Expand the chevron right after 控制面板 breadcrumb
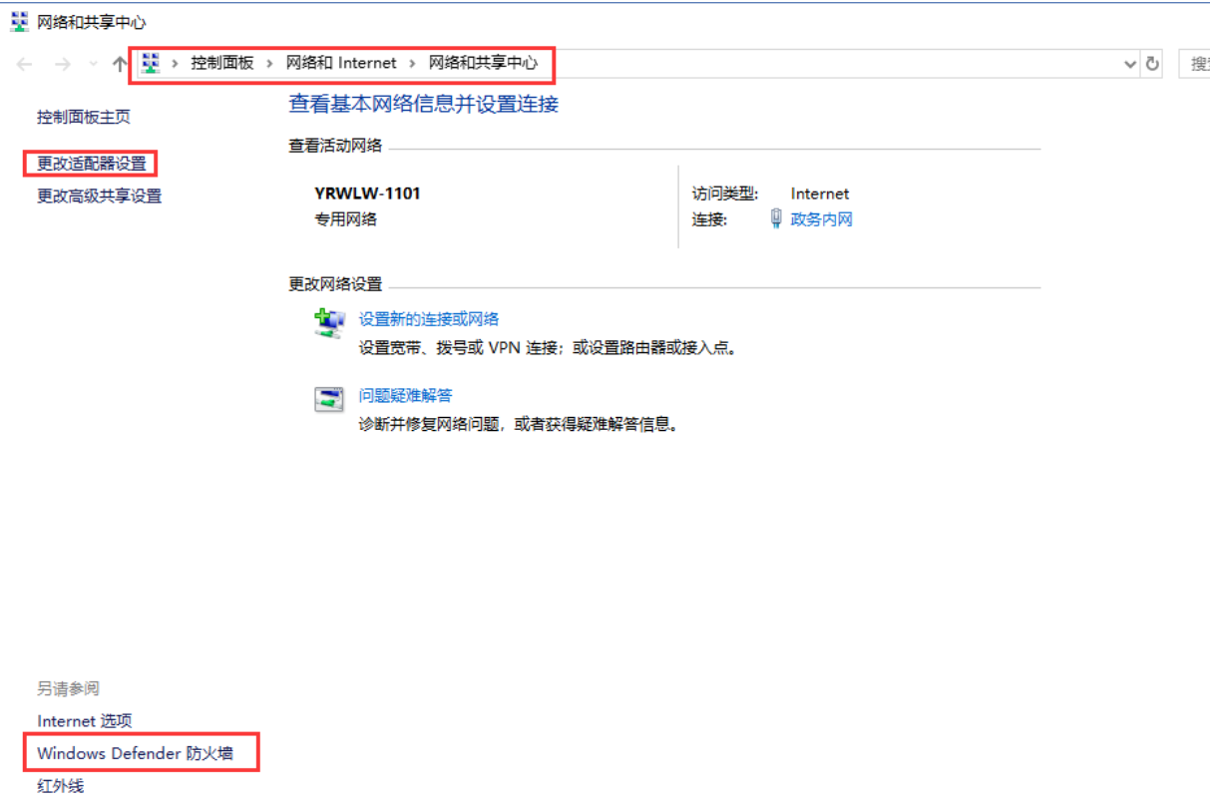The image size is (1210, 805). [270, 63]
